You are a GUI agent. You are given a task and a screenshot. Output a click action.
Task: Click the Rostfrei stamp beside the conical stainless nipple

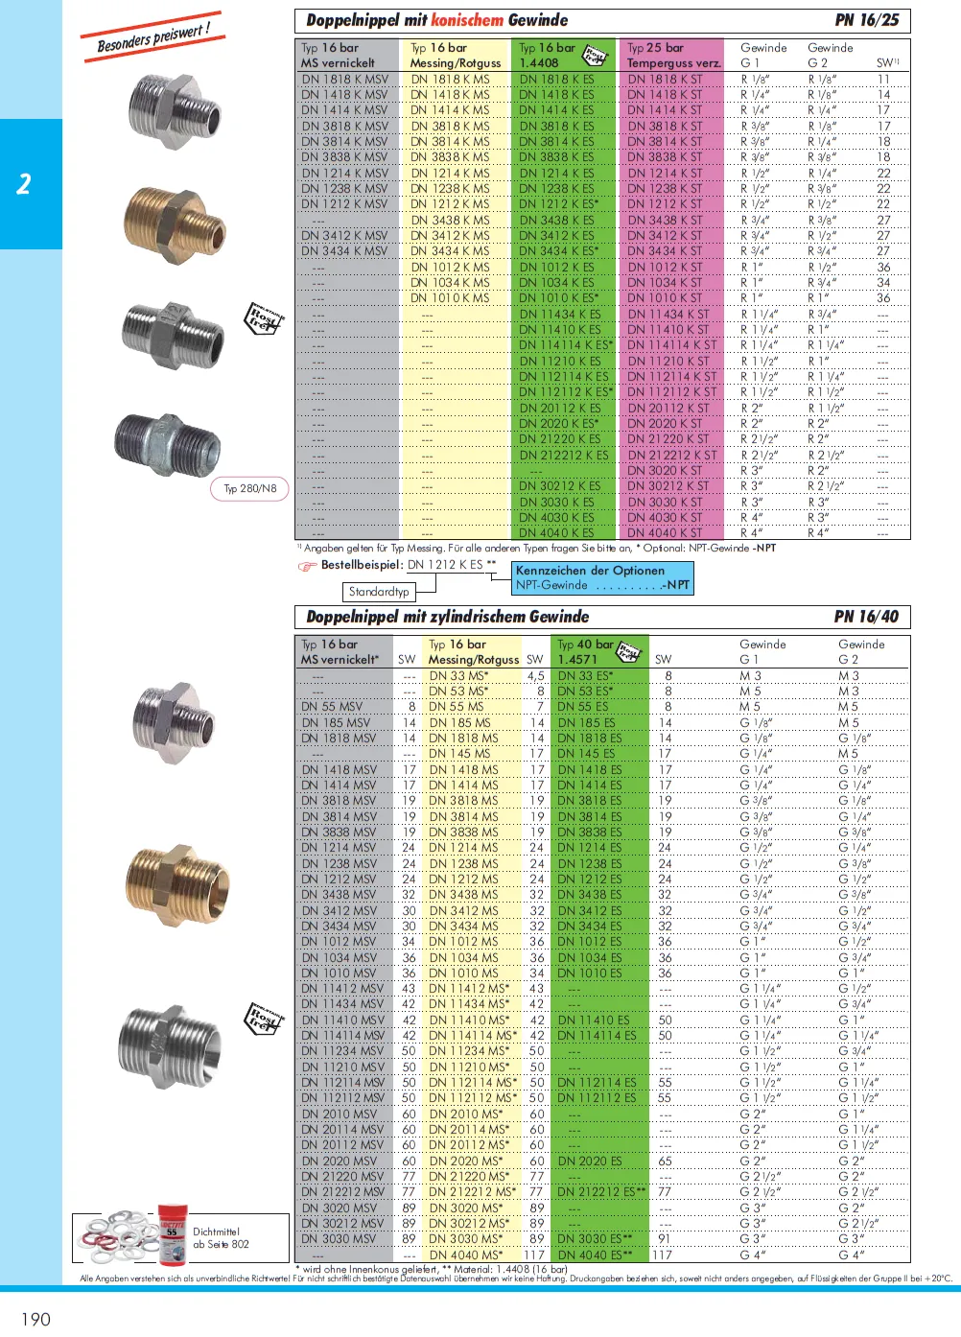[x=265, y=317]
